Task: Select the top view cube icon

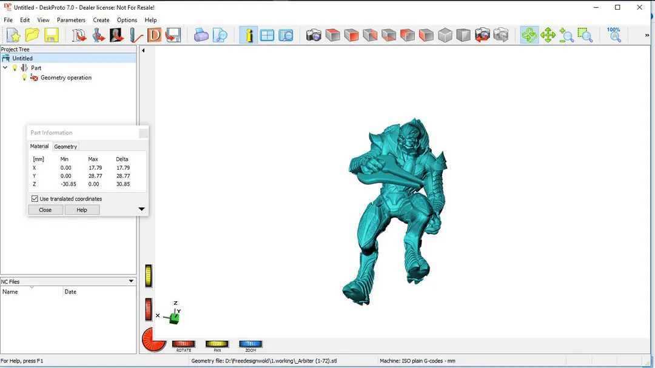Action: (x=332, y=35)
